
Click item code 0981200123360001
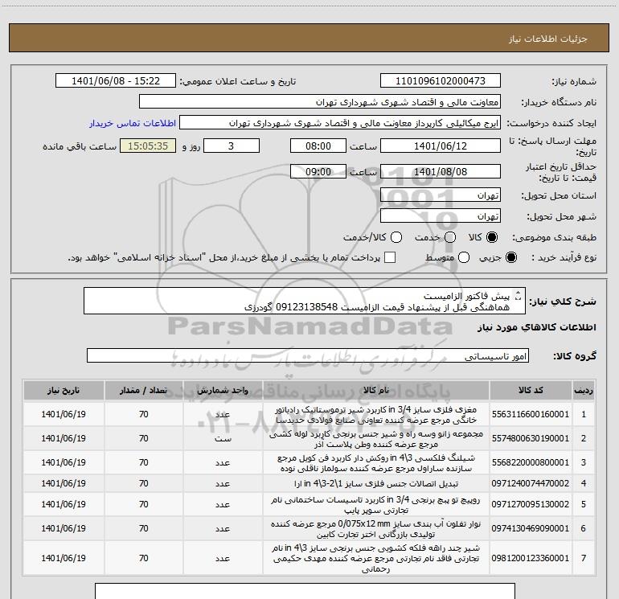[531, 558]
